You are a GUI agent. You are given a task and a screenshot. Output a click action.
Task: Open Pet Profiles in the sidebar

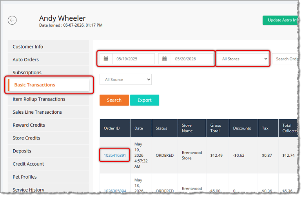click(48, 177)
